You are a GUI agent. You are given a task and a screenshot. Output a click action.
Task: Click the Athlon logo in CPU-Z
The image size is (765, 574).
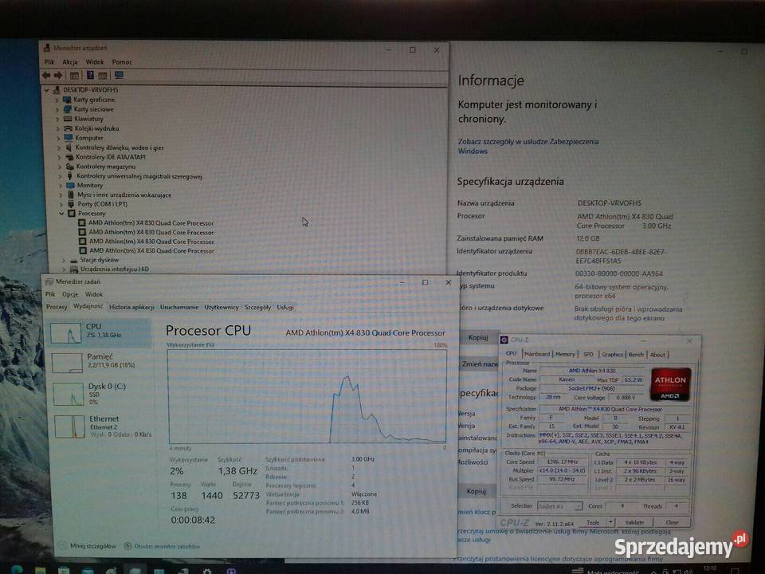point(670,384)
